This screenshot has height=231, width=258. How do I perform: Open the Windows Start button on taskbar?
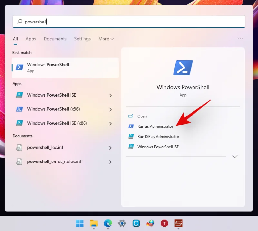tap(80, 224)
